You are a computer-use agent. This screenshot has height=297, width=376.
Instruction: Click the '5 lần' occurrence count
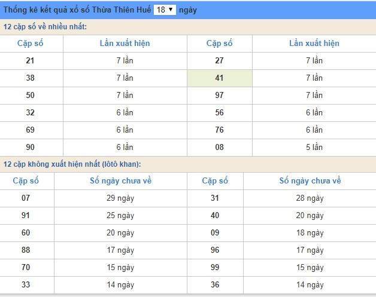point(314,147)
